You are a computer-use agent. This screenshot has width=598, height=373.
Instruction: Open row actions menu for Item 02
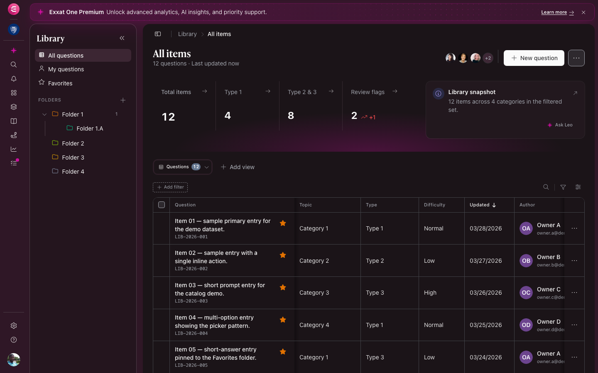(574, 261)
